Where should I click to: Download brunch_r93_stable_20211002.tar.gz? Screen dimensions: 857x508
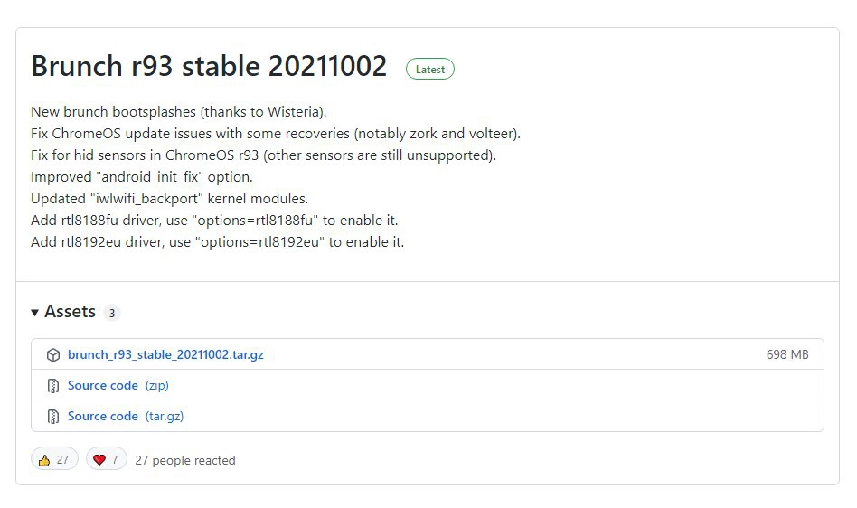point(165,355)
